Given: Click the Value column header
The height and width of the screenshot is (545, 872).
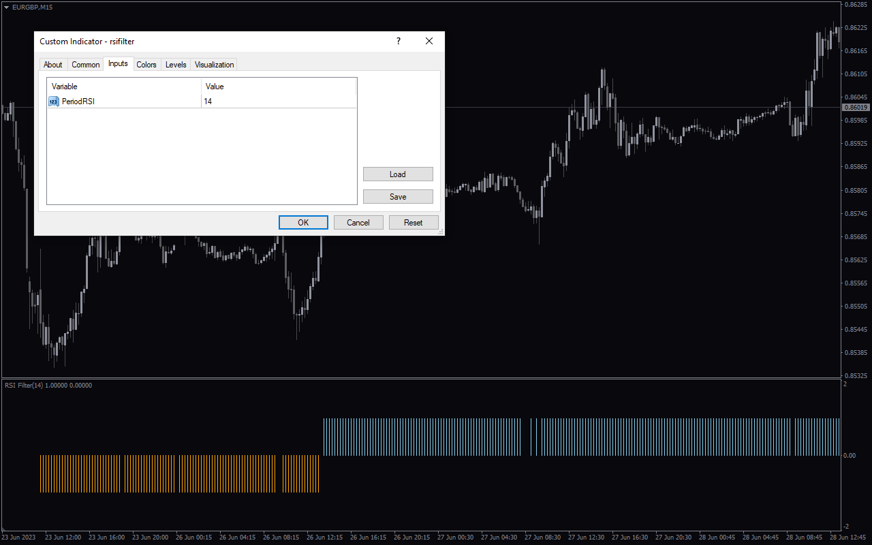Looking at the screenshot, I should pyautogui.click(x=279, y=87).
